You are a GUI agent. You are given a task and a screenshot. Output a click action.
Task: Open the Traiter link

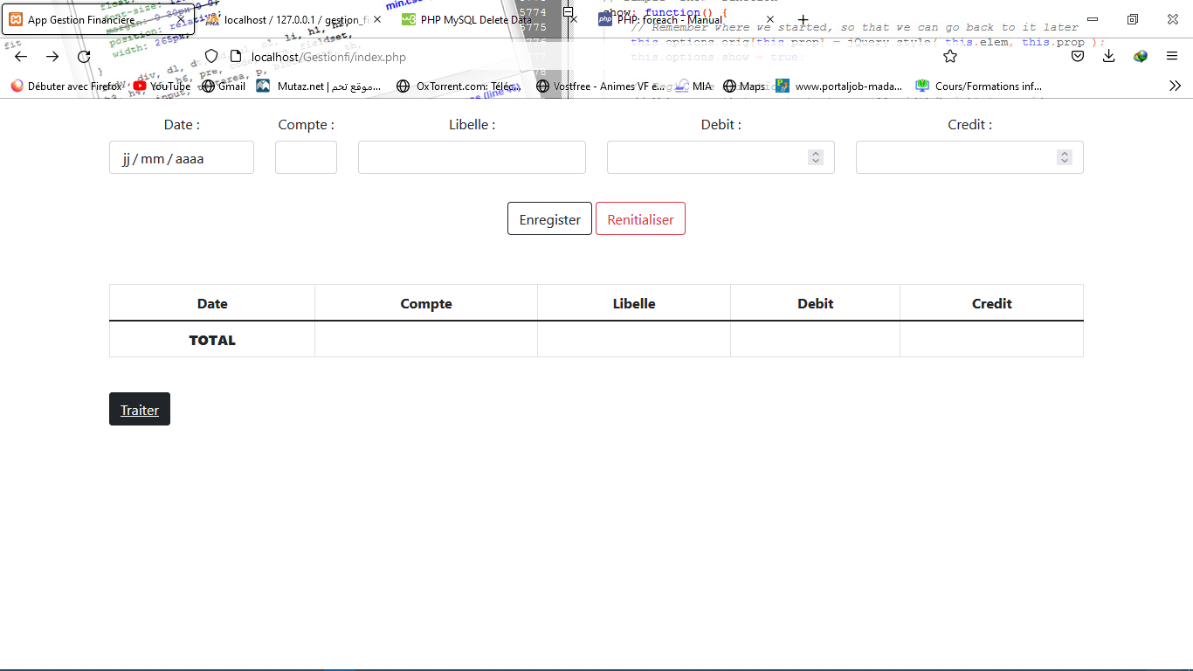click(139, 409)
